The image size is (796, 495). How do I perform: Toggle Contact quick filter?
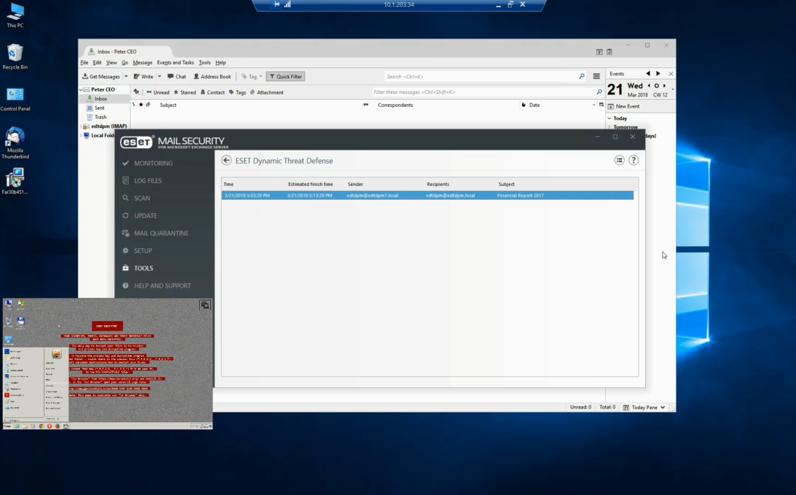212,92
